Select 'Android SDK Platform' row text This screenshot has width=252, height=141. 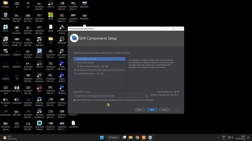tap(85, 63)
